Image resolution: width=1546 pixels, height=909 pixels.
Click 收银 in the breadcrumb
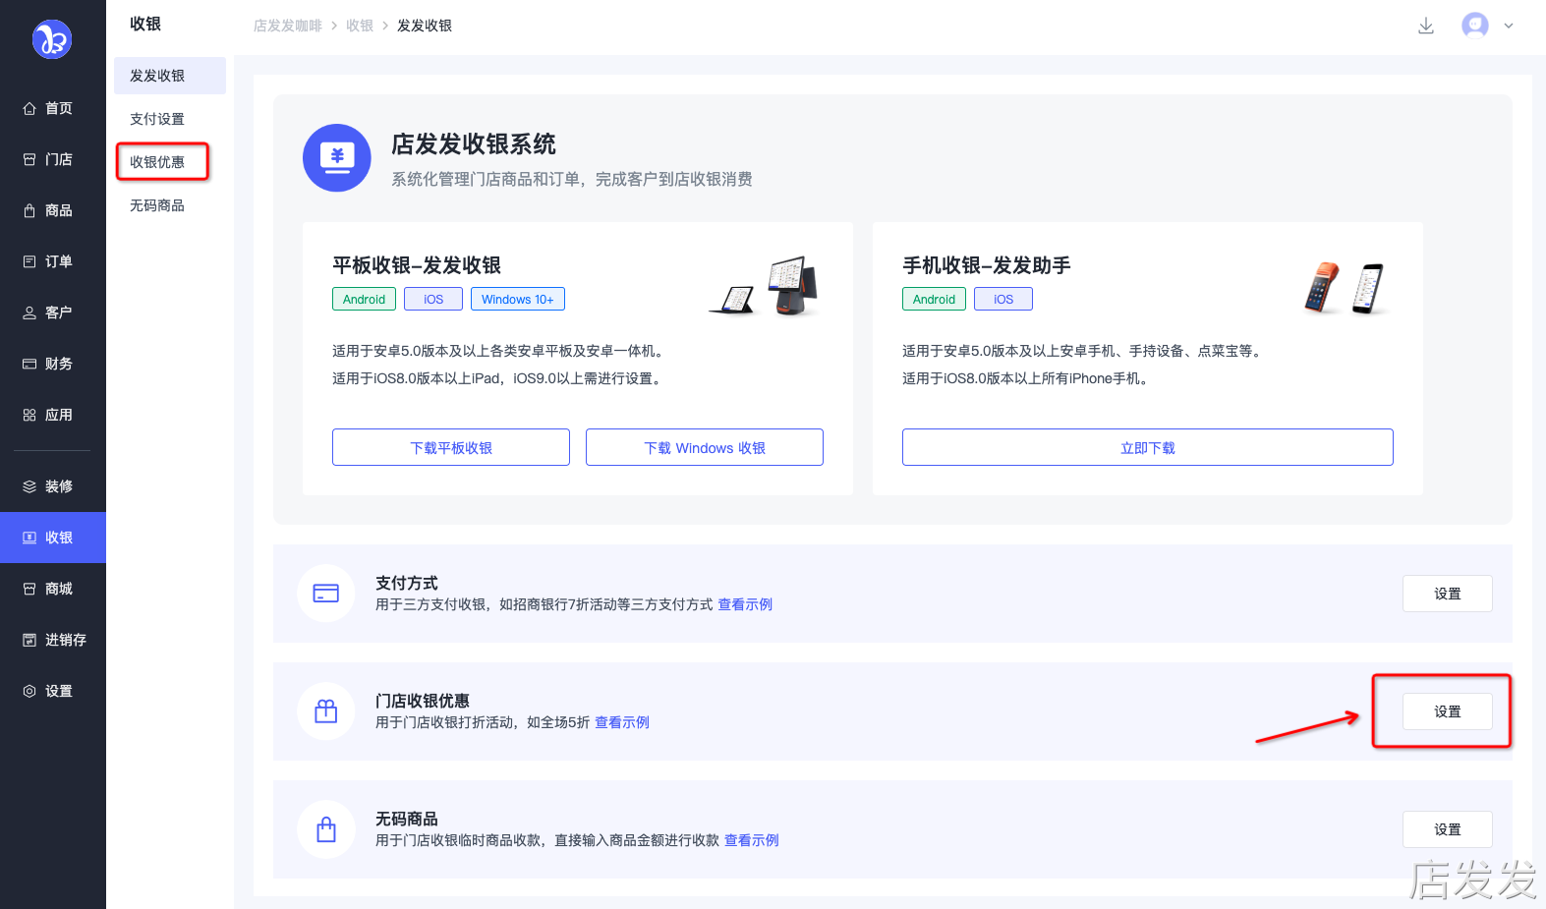coord(360,26)
